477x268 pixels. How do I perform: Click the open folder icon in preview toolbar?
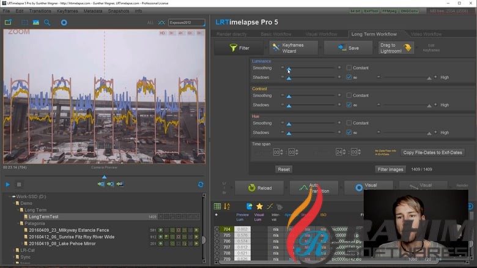click(8, 23)
